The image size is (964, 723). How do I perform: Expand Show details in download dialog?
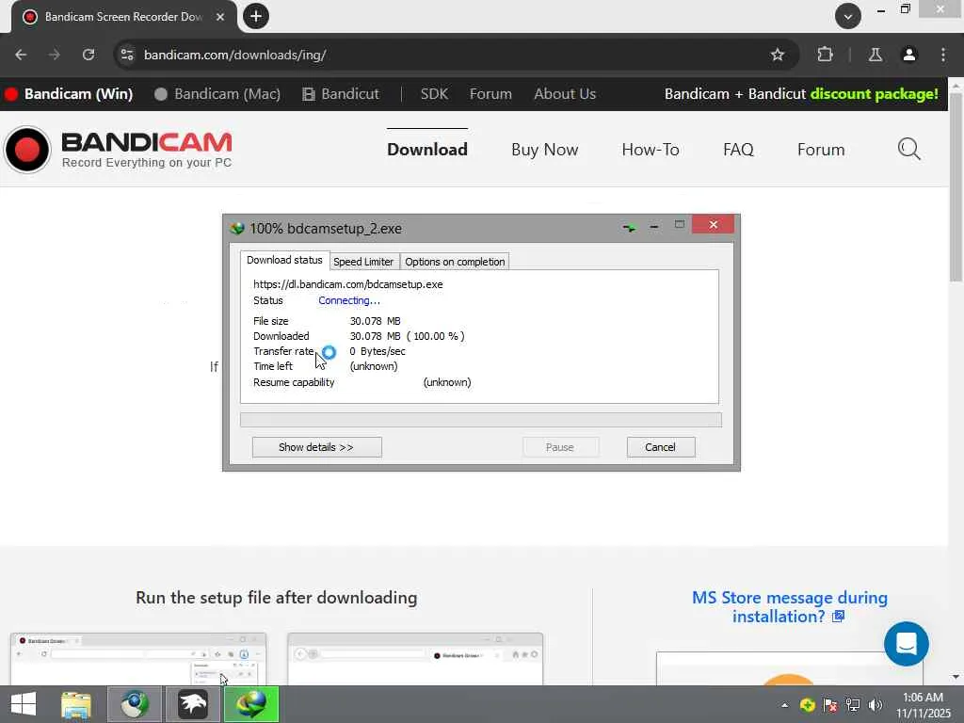(x=316, y=447)
